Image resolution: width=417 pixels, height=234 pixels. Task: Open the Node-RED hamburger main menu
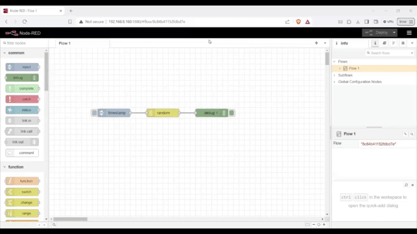pos(409,32)
